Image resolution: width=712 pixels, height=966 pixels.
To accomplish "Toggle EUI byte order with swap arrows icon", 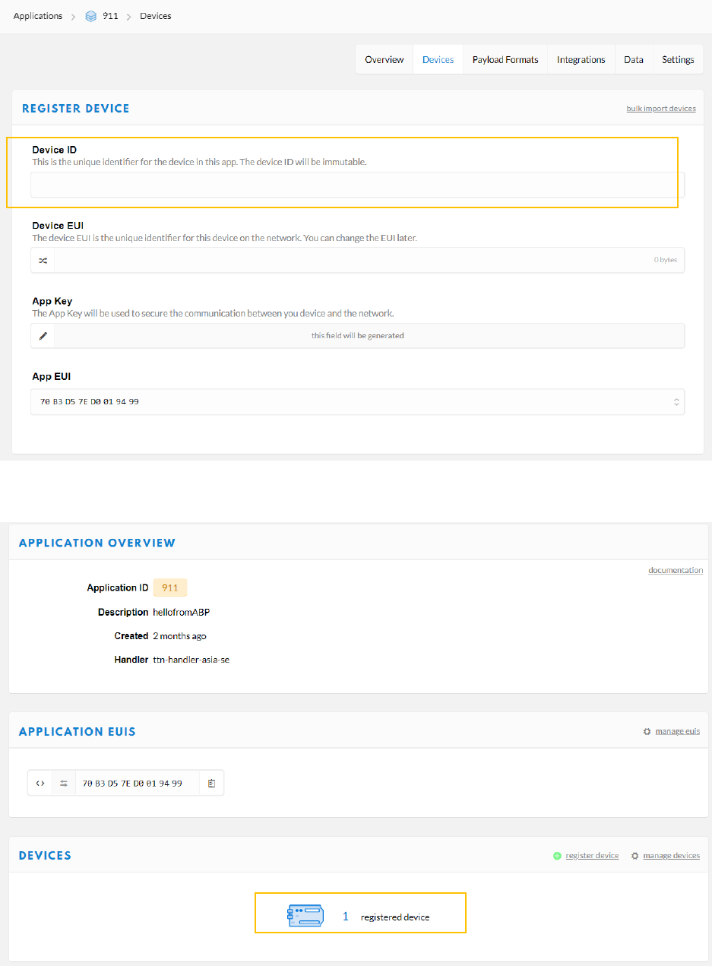I will [64, 784].
